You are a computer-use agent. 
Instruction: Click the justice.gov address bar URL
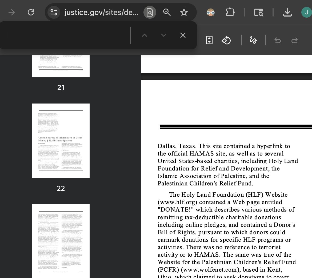(101, 12)
